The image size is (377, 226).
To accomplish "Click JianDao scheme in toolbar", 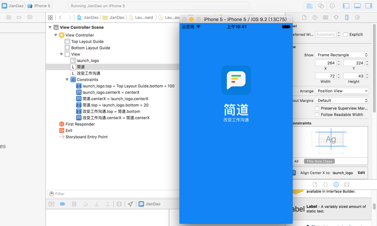I will 13,6.
